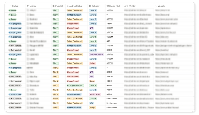Click Token Confirmed tag in the Interoperability row

point(75,54)
